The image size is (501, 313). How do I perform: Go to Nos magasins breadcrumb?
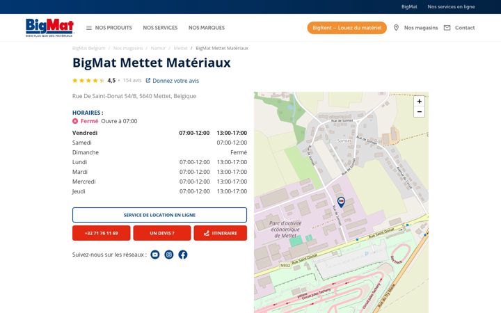point(128,48)
